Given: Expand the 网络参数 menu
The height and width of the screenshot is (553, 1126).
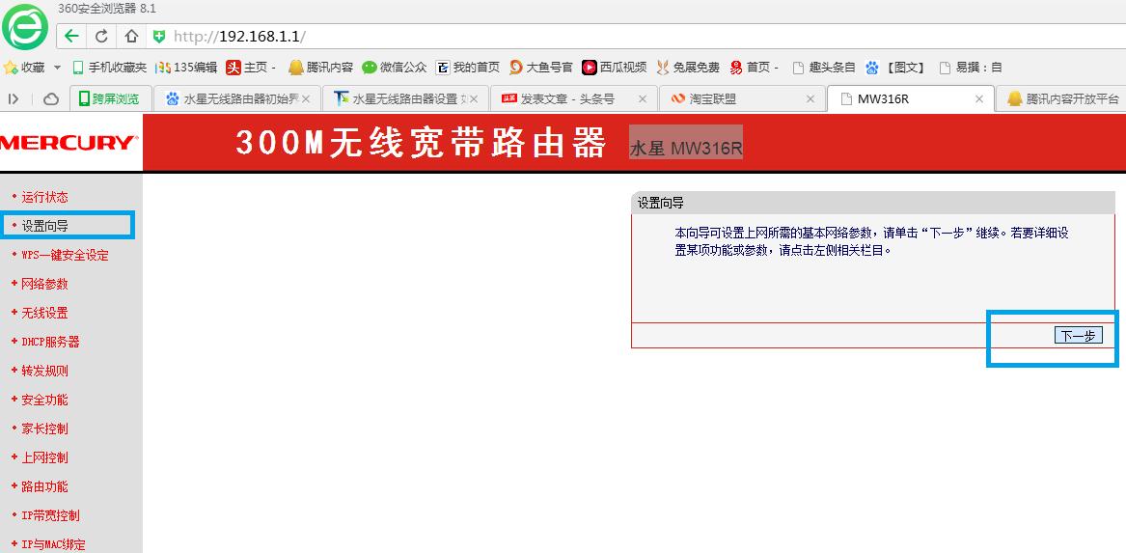Looking at the screenshot, I should click(x=44, y=284).
